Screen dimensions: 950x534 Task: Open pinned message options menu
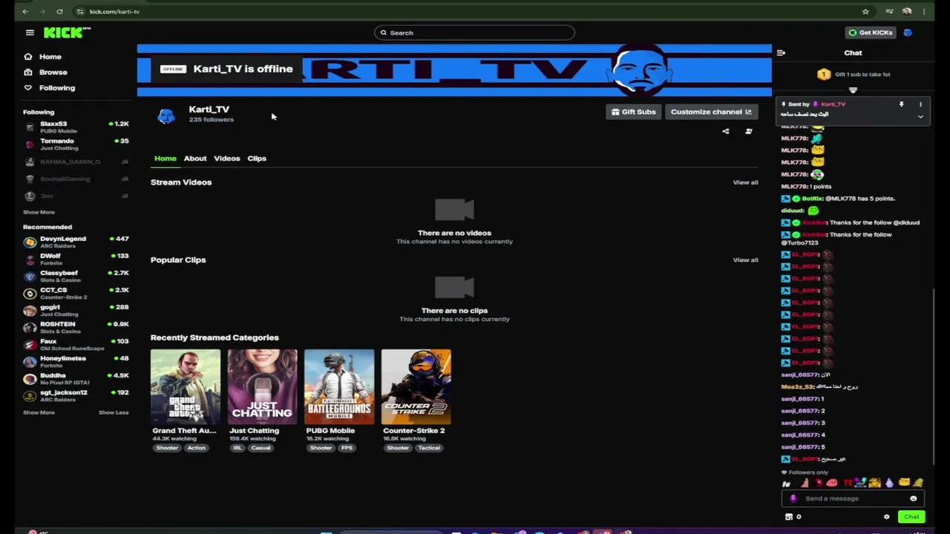[x=920, y=105]
